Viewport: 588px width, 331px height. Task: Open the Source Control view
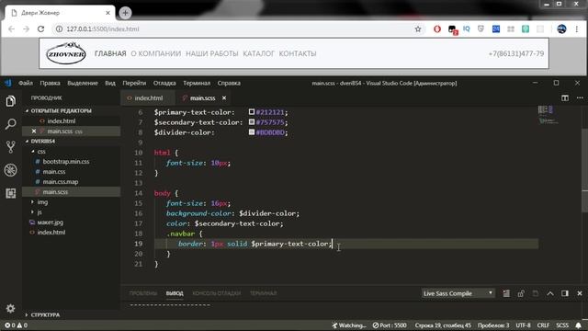coord(10,147)
